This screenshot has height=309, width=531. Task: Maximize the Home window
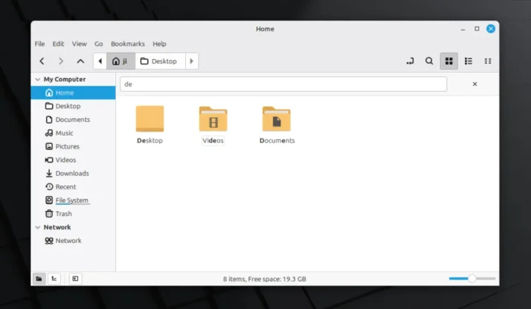[477, 29]
